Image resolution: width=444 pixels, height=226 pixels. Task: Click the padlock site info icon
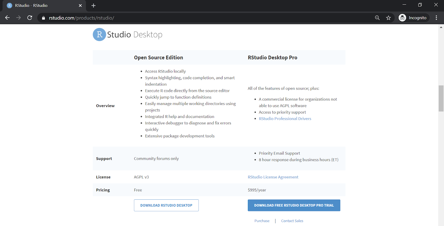point(43,18)
